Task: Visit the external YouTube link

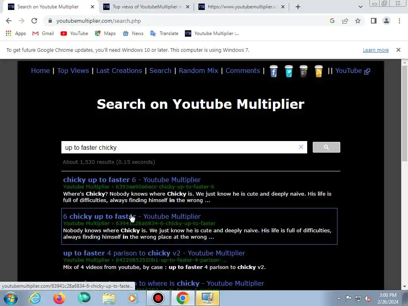Action: [x=353, y=71]
